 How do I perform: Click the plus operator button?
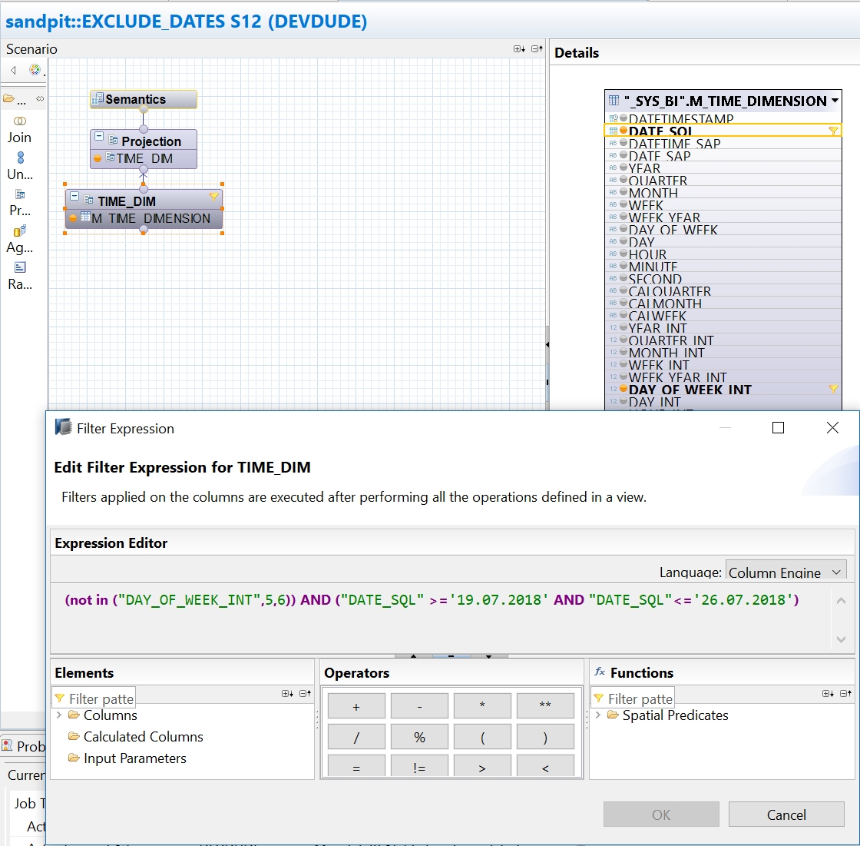pyautogui.click(x=356, y=706)
